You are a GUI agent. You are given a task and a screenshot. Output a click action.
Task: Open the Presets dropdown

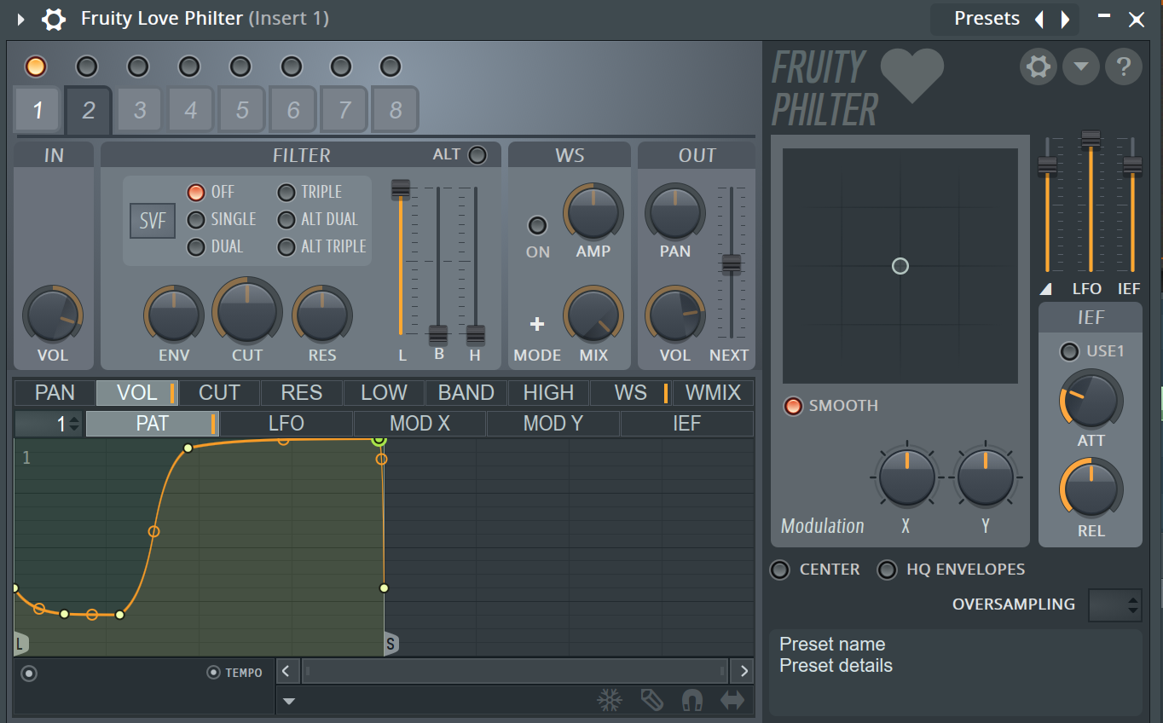coord(987,19)
